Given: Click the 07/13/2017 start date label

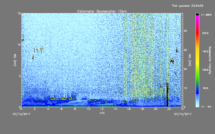Looking at the screenshot, I should pos(21,114).
